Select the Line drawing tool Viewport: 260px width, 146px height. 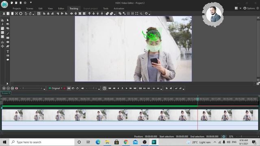coord(8,34)
